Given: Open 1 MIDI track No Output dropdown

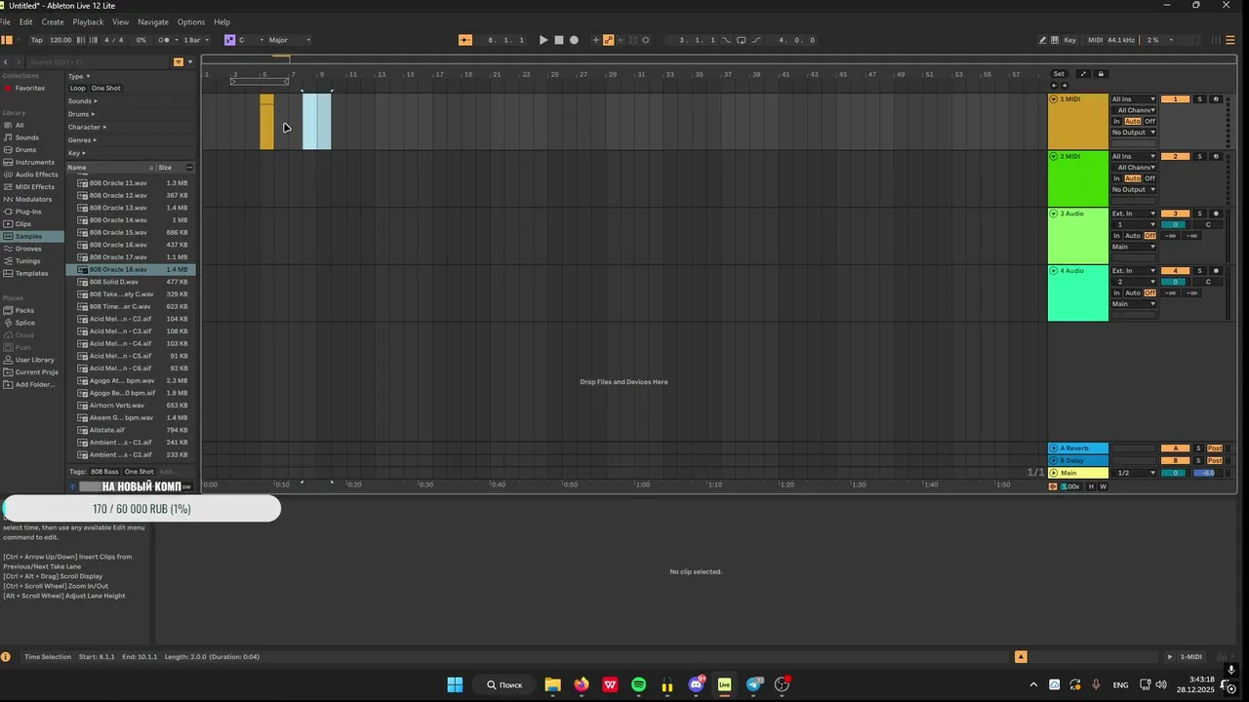Looking at the screenshot, I should coord(1133,133).
